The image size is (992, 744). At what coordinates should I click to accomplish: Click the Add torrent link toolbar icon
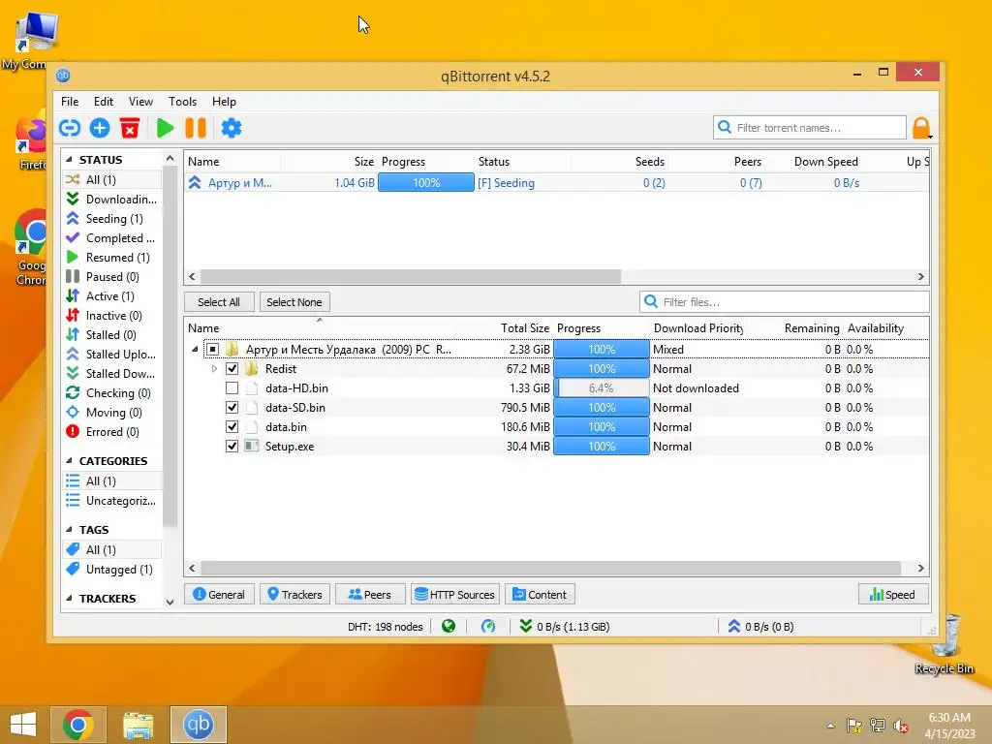[70, 128]
